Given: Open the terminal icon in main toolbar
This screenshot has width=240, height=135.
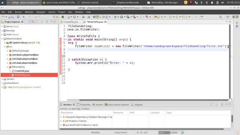Looking at the screenshot, I should pos(18,17).
